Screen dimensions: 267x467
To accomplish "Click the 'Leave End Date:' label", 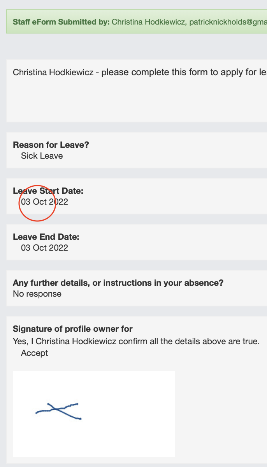I will point(46,237).
